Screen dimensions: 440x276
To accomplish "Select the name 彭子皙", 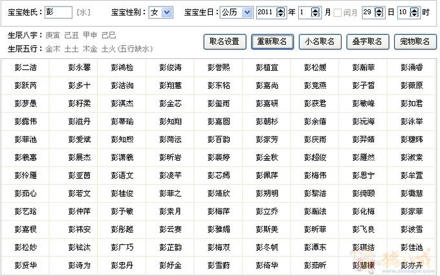I will pos(364,86).
